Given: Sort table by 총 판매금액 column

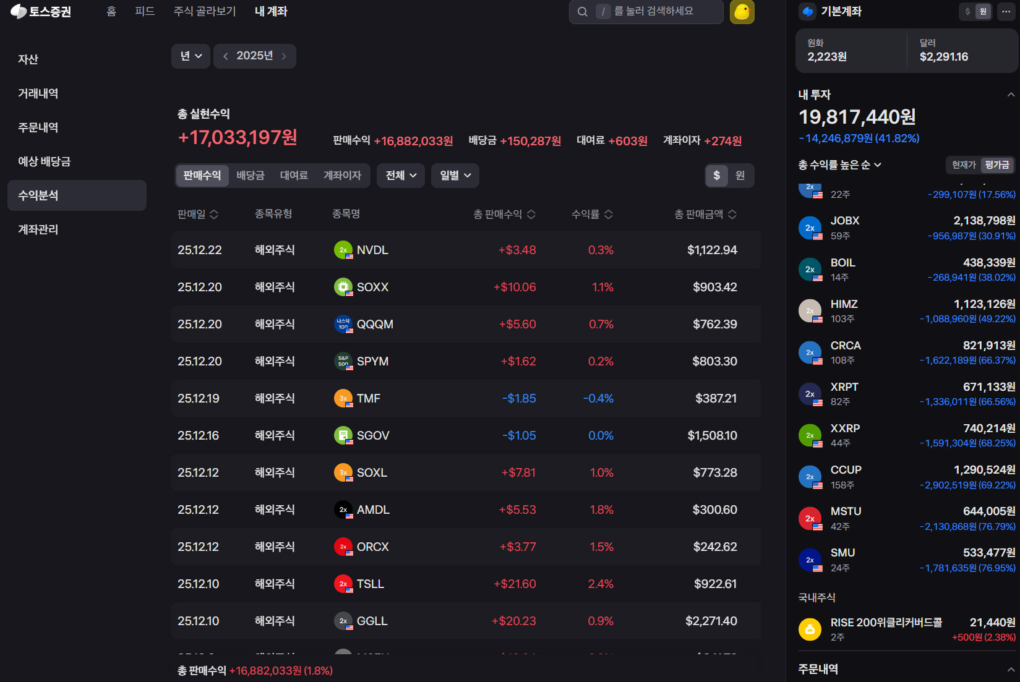Looking at the screenshot, I should 705,214.
